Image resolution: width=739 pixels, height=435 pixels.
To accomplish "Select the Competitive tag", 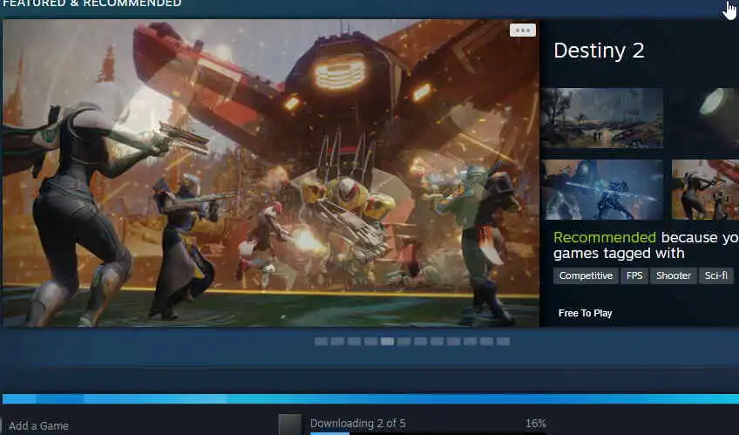I will 586,275.
